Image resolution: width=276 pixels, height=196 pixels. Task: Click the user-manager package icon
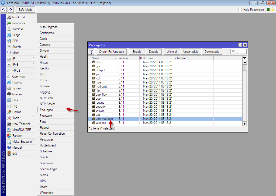tap(94, 119)
